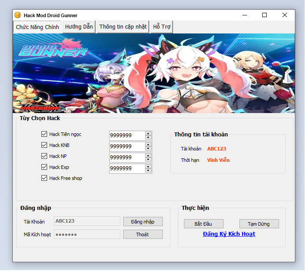Image resolution: width=305 pixels, height=271 pixels.
Task: Decrease the Hack Tiên ngọc value with down arrow
Action: tap(148, 137)
